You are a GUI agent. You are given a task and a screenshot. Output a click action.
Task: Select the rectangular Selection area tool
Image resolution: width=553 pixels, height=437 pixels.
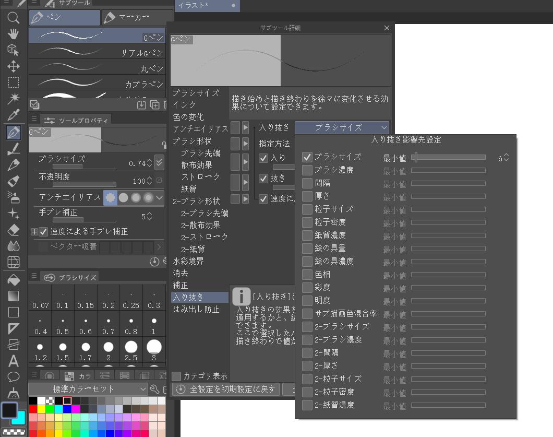pos(14,82)
